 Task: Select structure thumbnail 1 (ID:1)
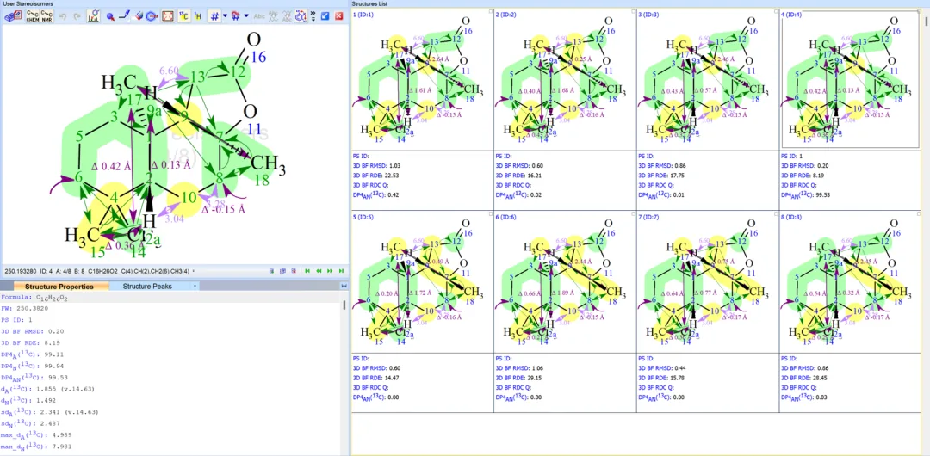coord(422,79)
